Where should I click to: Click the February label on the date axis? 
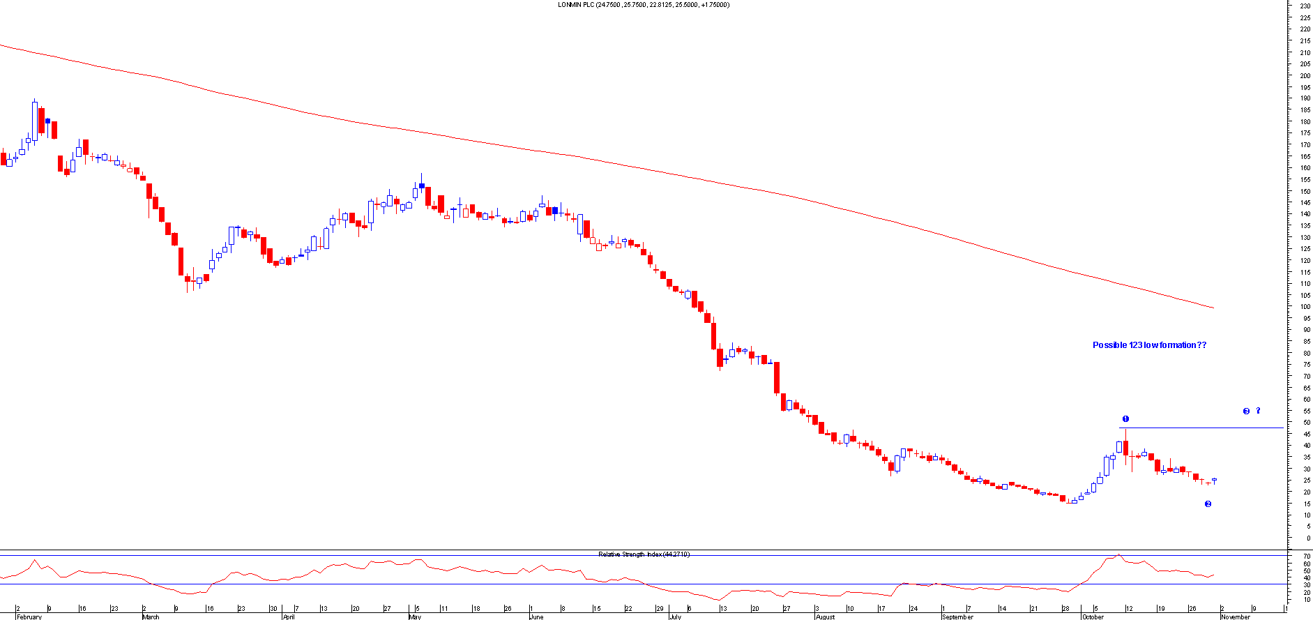click(x=29, y=617)
